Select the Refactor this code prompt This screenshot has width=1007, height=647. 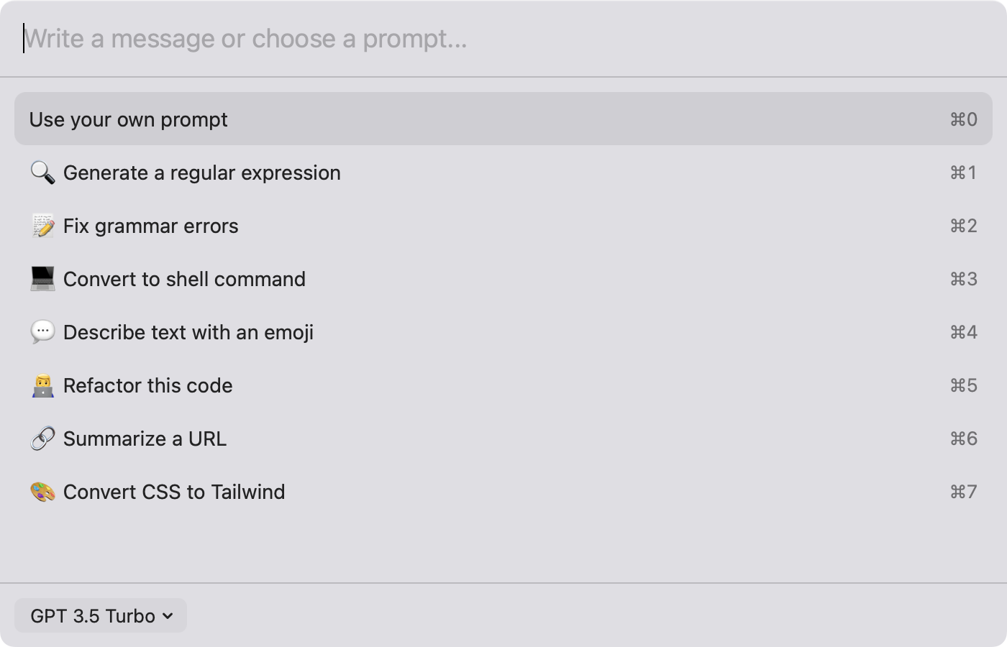(148, 385)
